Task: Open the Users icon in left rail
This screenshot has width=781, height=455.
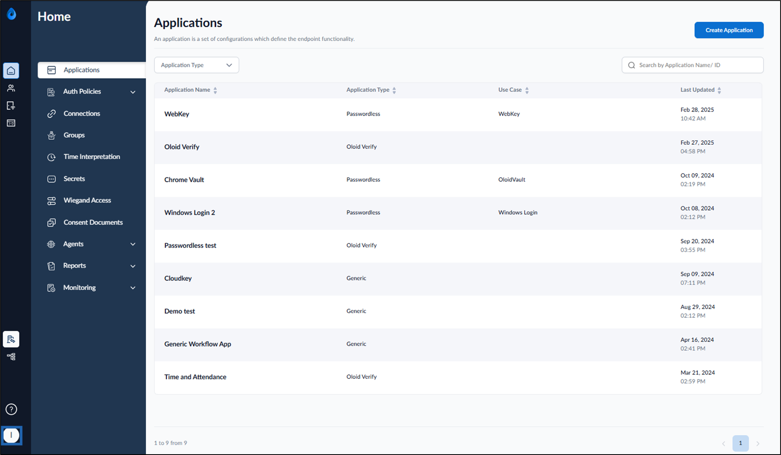Action: pyautogui.click(x=11, y=88)
